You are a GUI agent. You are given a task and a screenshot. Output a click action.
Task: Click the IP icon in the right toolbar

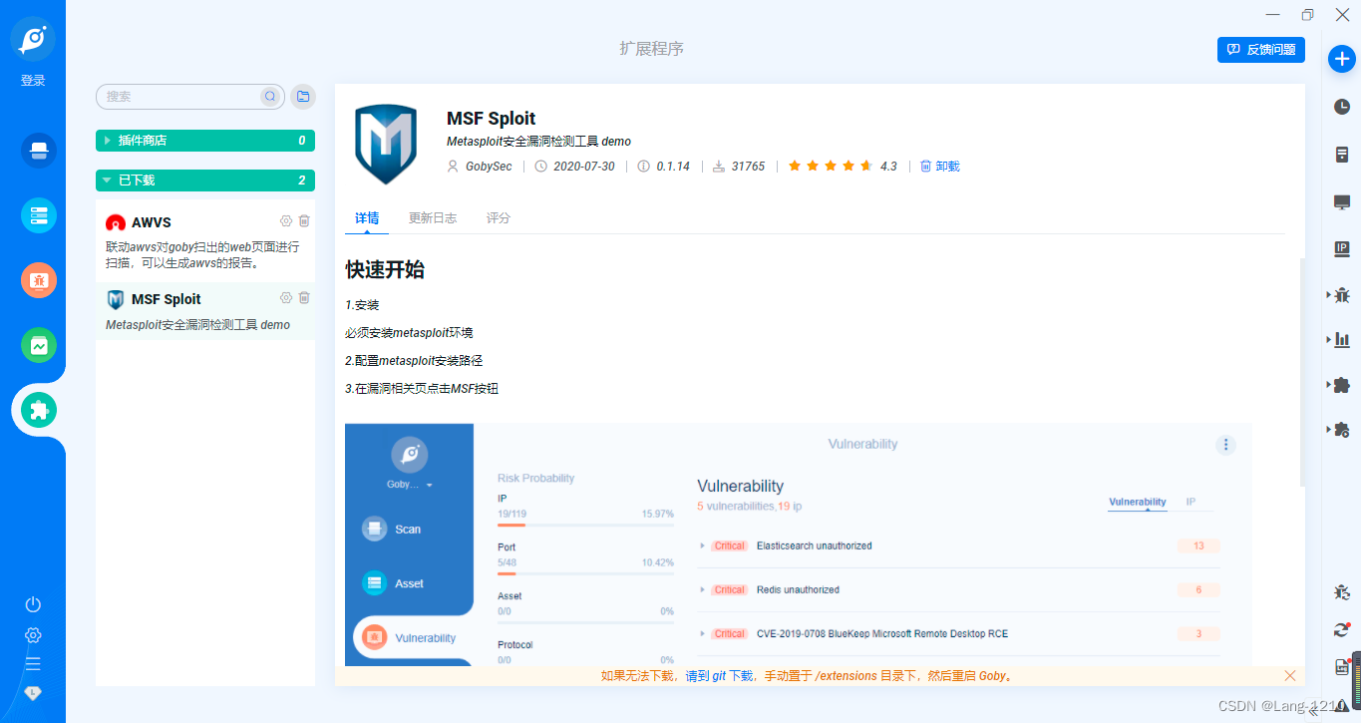(1342, 248)
